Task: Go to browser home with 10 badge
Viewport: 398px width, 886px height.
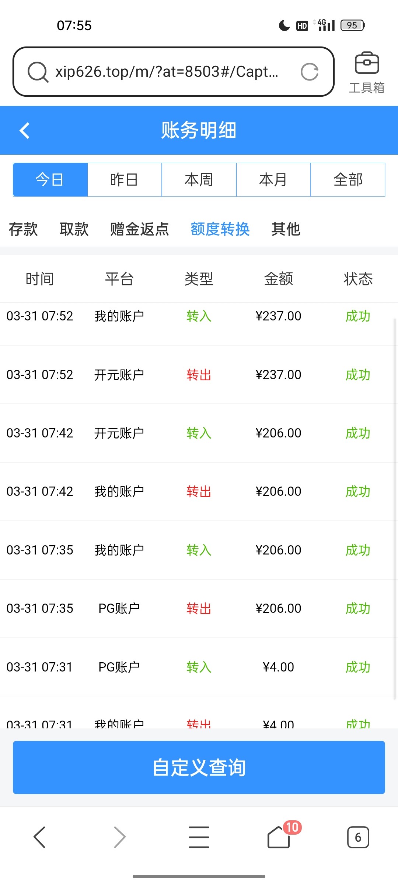Action: pyautogui.click(x=279, y=837)
